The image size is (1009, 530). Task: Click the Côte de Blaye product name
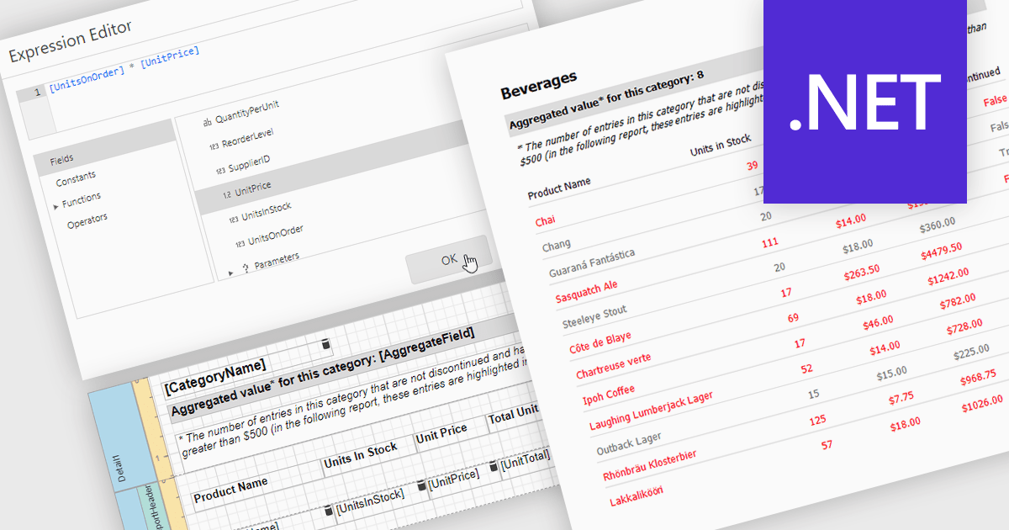(600, 344)
